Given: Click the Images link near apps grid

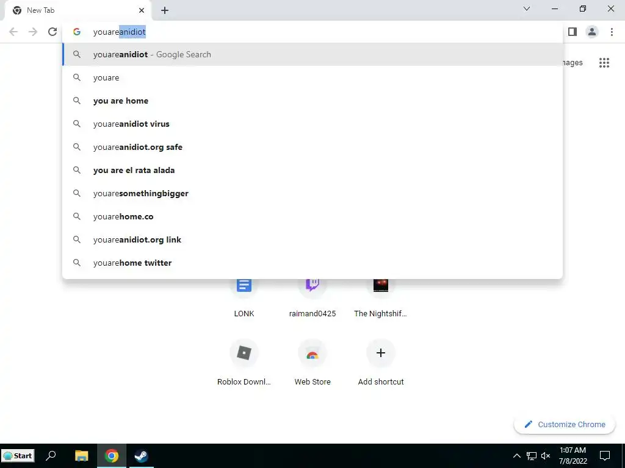Looking at the screenshot, I should 573,63.
